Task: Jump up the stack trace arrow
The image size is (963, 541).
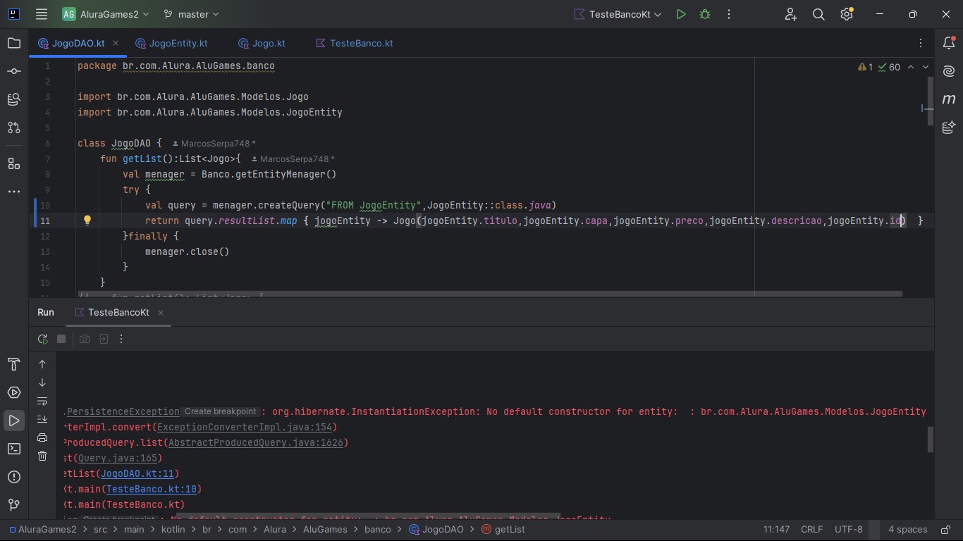Action: [x=42, y=364]
